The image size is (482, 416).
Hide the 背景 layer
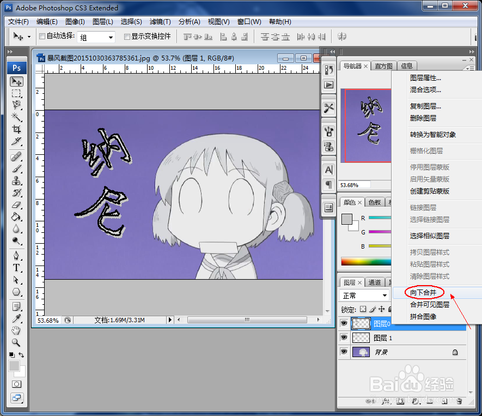coord(344,352)
